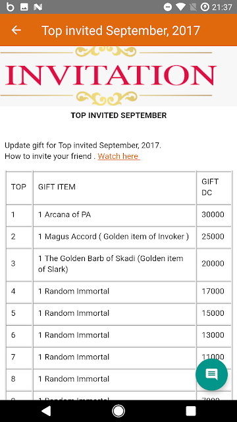Tap the Golden Barb of Skadi cell
Image resolution: width=237 pixels, height=422 pixels.
tap(115, 264)
